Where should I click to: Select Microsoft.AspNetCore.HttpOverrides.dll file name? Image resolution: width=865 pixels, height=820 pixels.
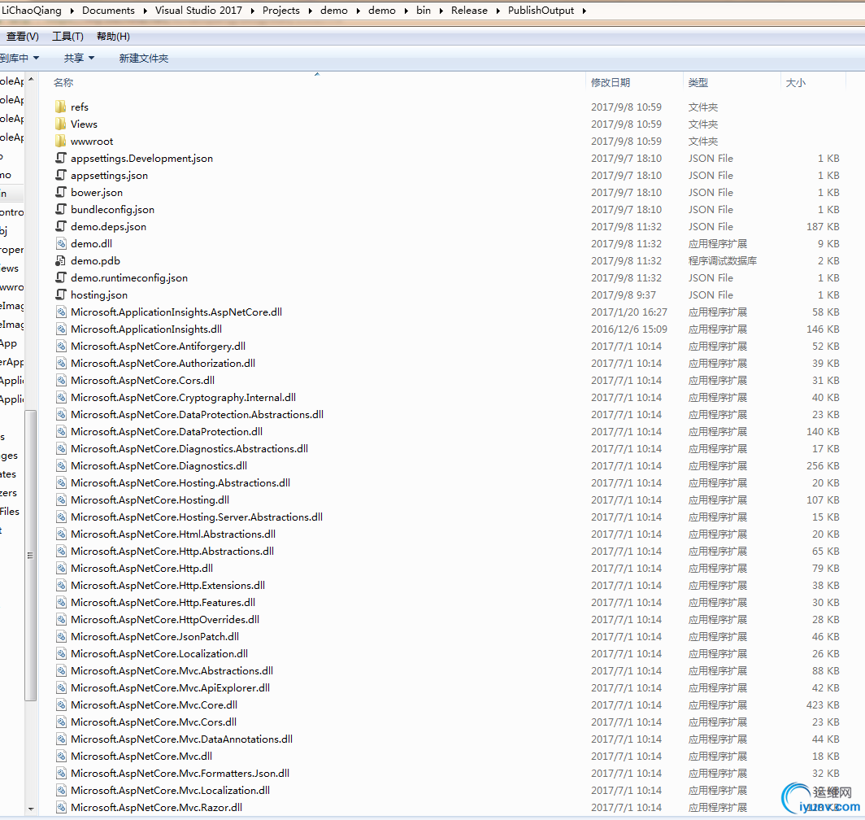(x=165, y=620)
